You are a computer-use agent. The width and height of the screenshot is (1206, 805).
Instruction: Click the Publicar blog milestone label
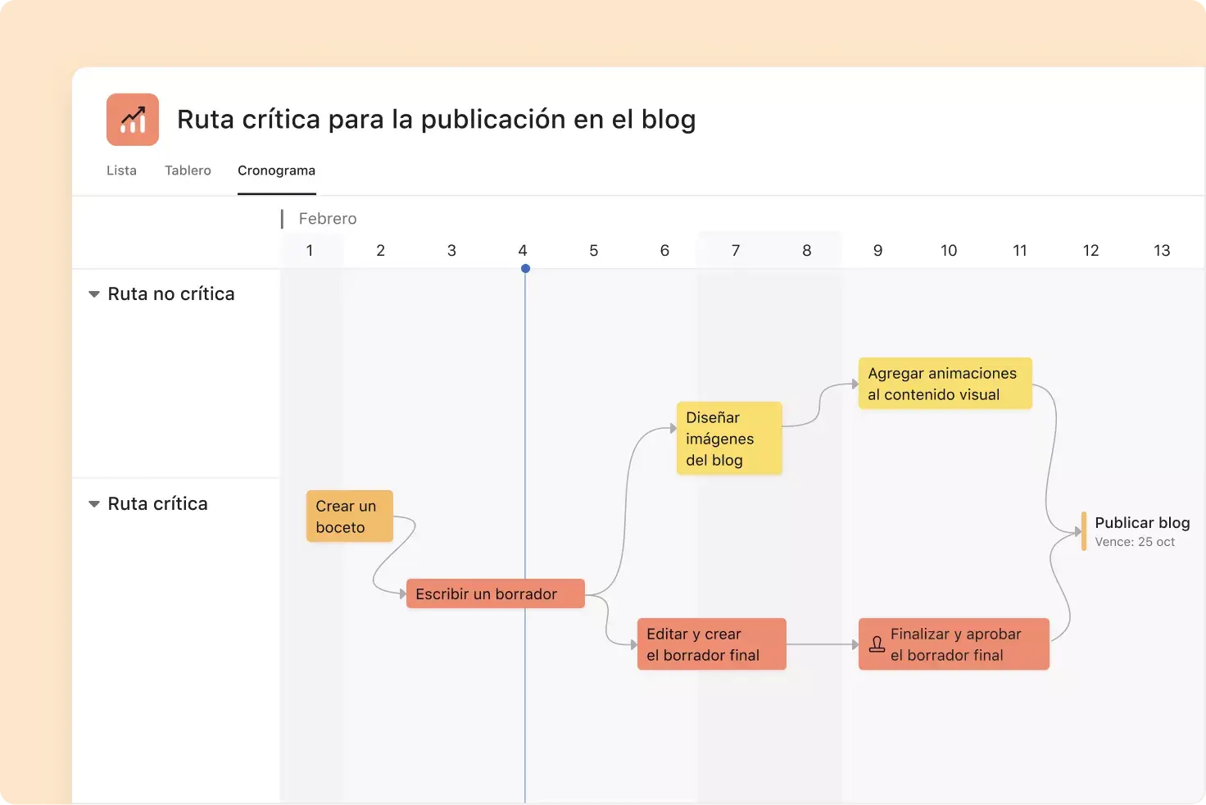pos(1142,522)
